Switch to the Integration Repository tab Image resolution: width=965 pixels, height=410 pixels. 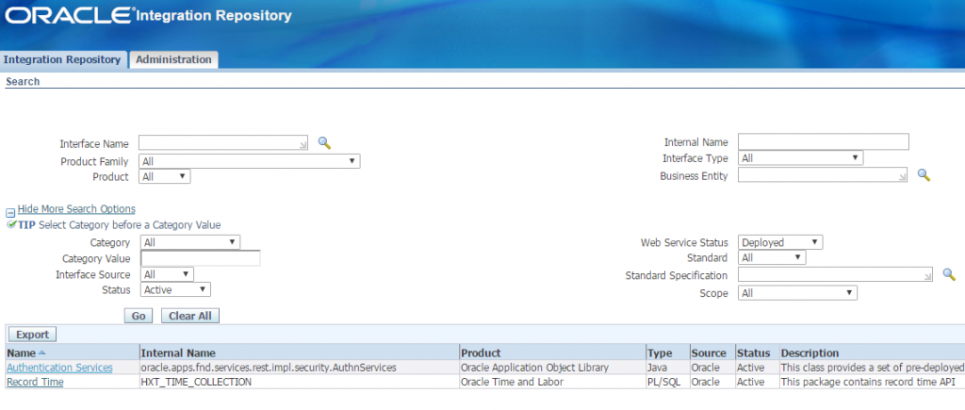tap(62, 59)
